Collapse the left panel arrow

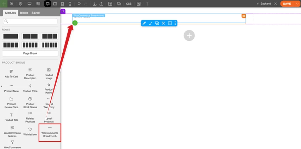(1, 86)
